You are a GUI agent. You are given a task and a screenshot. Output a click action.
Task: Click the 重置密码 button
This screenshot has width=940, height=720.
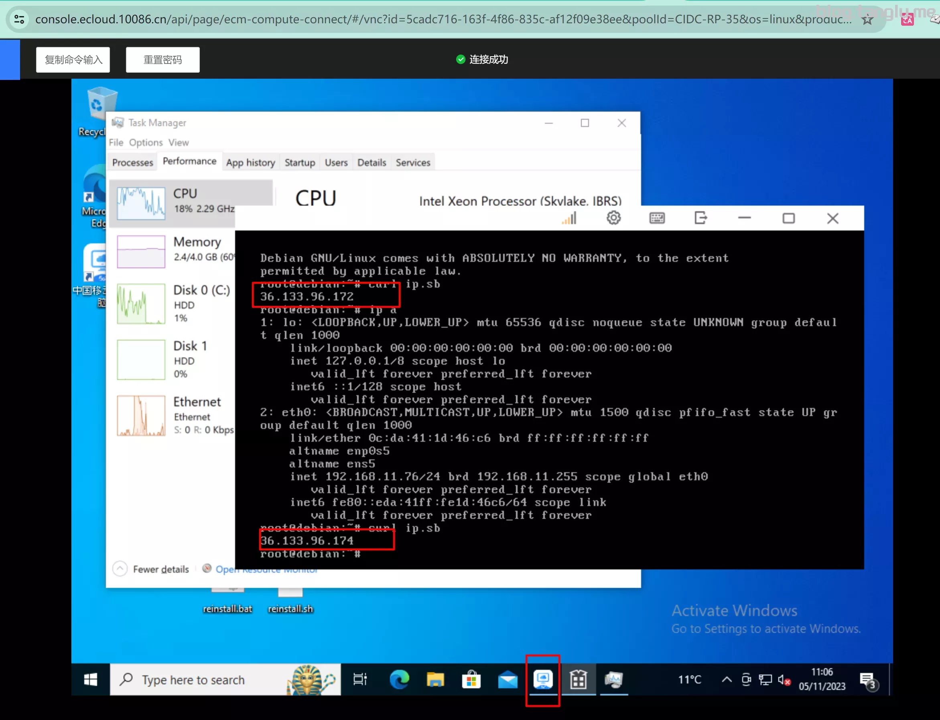(x=163, y=59)
